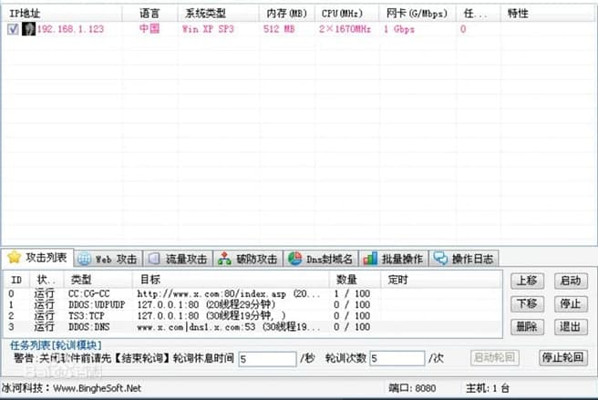Click the 2×1670MHz CPU cell
The width and height of the screenshot is (598, 400).
tap(345, 29)
